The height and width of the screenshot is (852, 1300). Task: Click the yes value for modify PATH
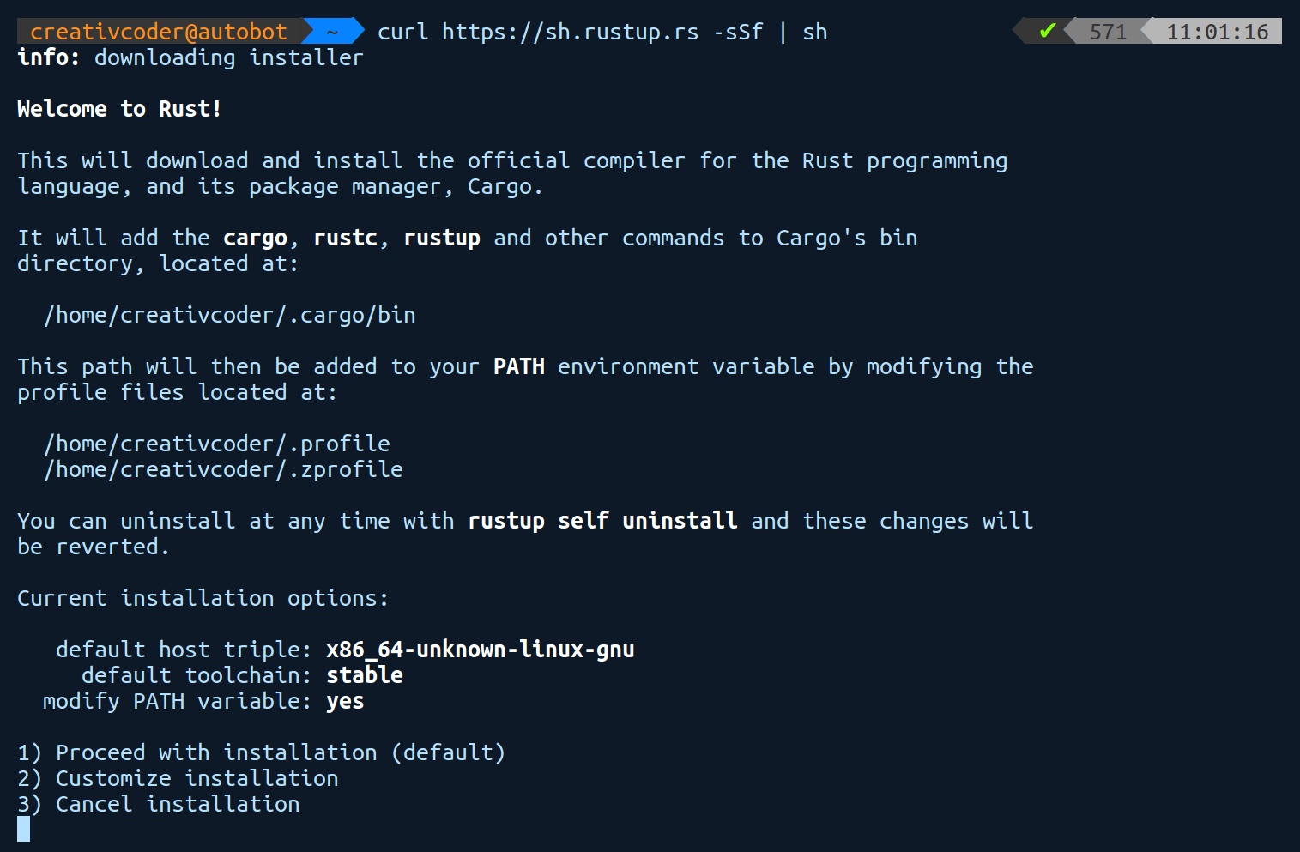point(345,701)
